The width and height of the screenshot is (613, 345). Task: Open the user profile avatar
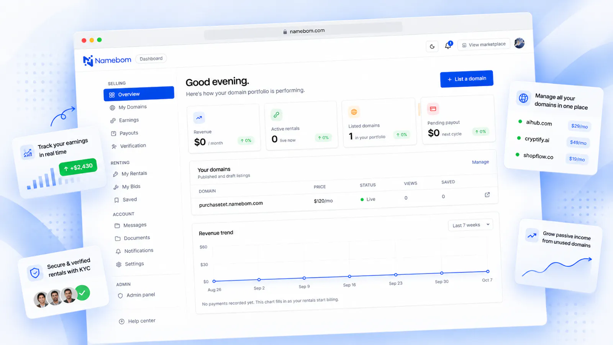click(x=519, y=43)
